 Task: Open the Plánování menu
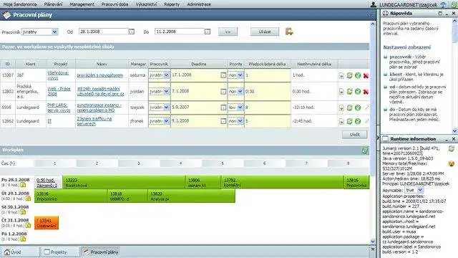tap(53, 4)
